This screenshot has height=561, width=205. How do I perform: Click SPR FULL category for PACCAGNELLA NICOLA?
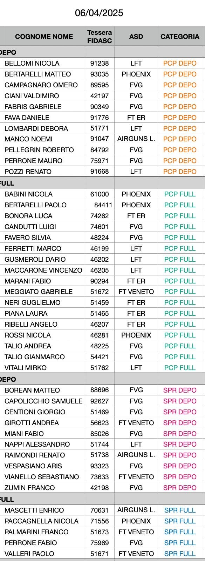[180, 521]
